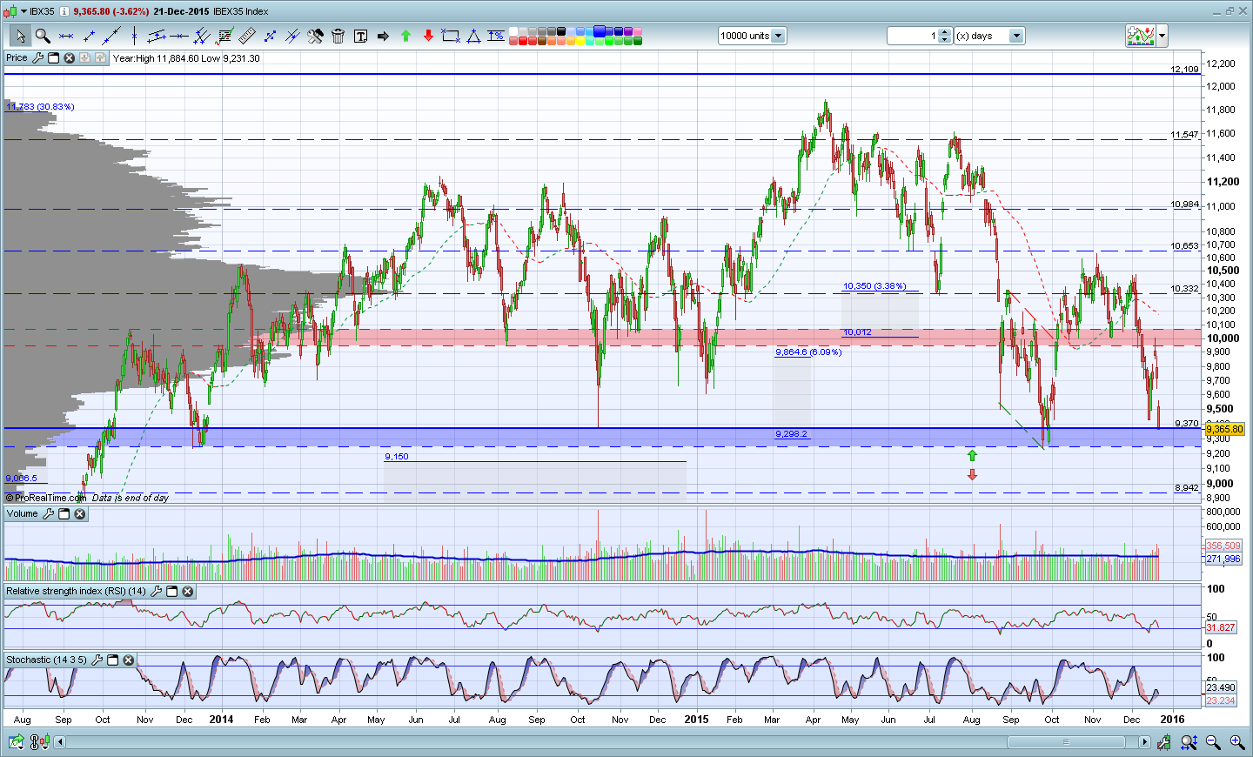Viewport: 1253px width, 757px height.
Task: Click the 31.827 RSI value label
Action: [x=1221, y=627]
